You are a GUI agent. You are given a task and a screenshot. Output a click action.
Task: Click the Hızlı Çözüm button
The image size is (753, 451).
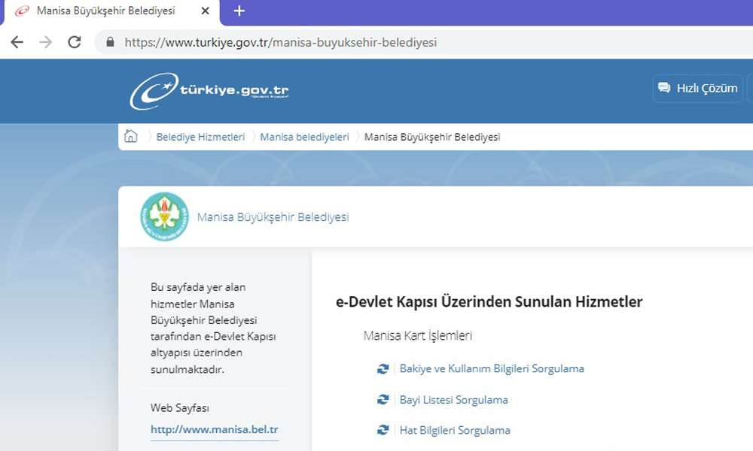pyautogui.click(x=698, y=88)
